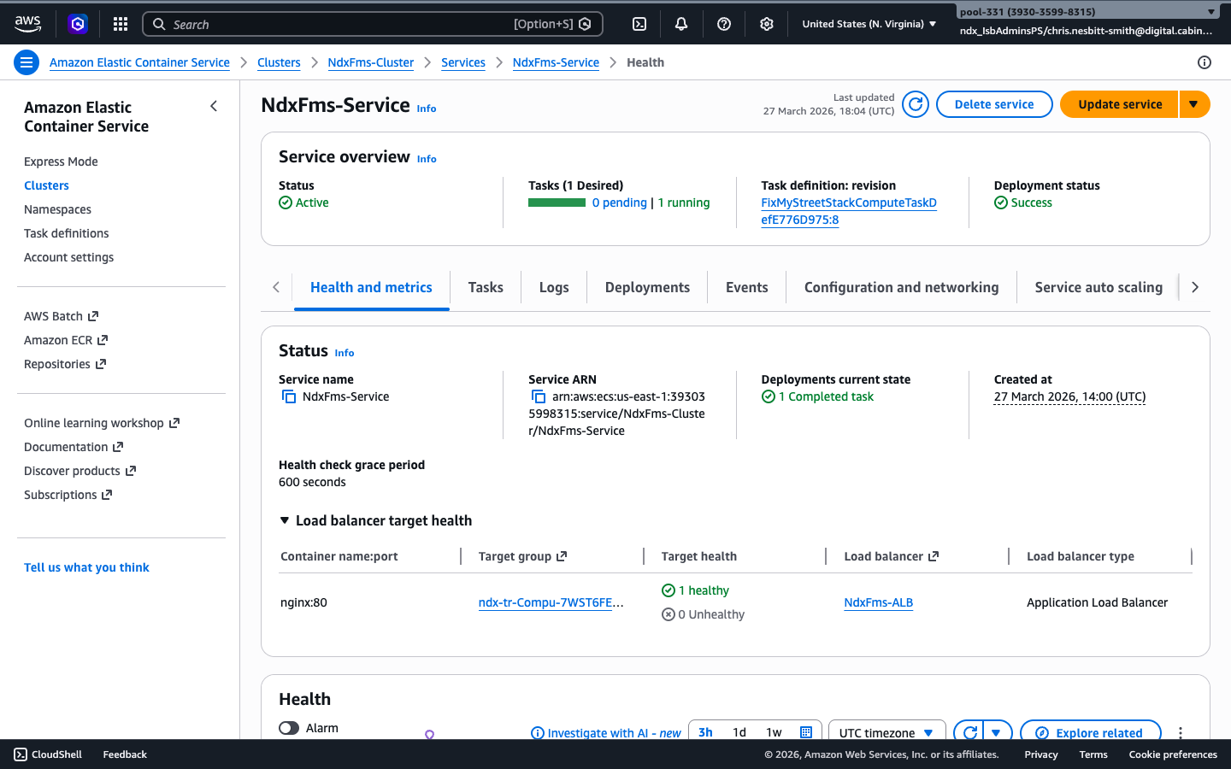Open the AWS services grid icon
The image size is (1231, 769).
tap(120, 24)
